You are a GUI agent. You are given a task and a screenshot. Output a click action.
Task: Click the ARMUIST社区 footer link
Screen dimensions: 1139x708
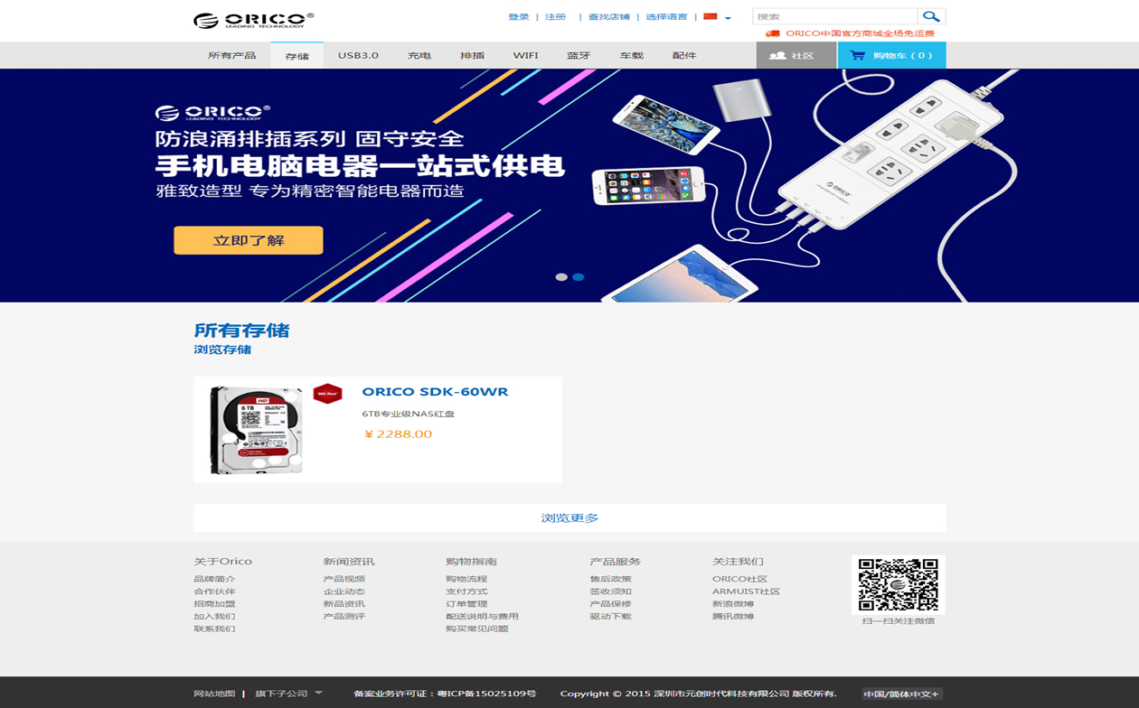point(746,592)
